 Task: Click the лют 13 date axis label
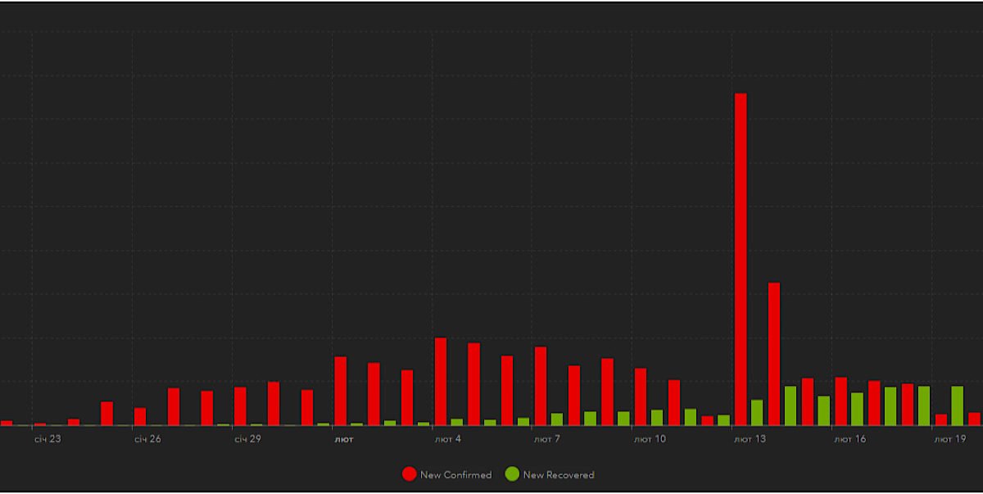tap(750, 440)
